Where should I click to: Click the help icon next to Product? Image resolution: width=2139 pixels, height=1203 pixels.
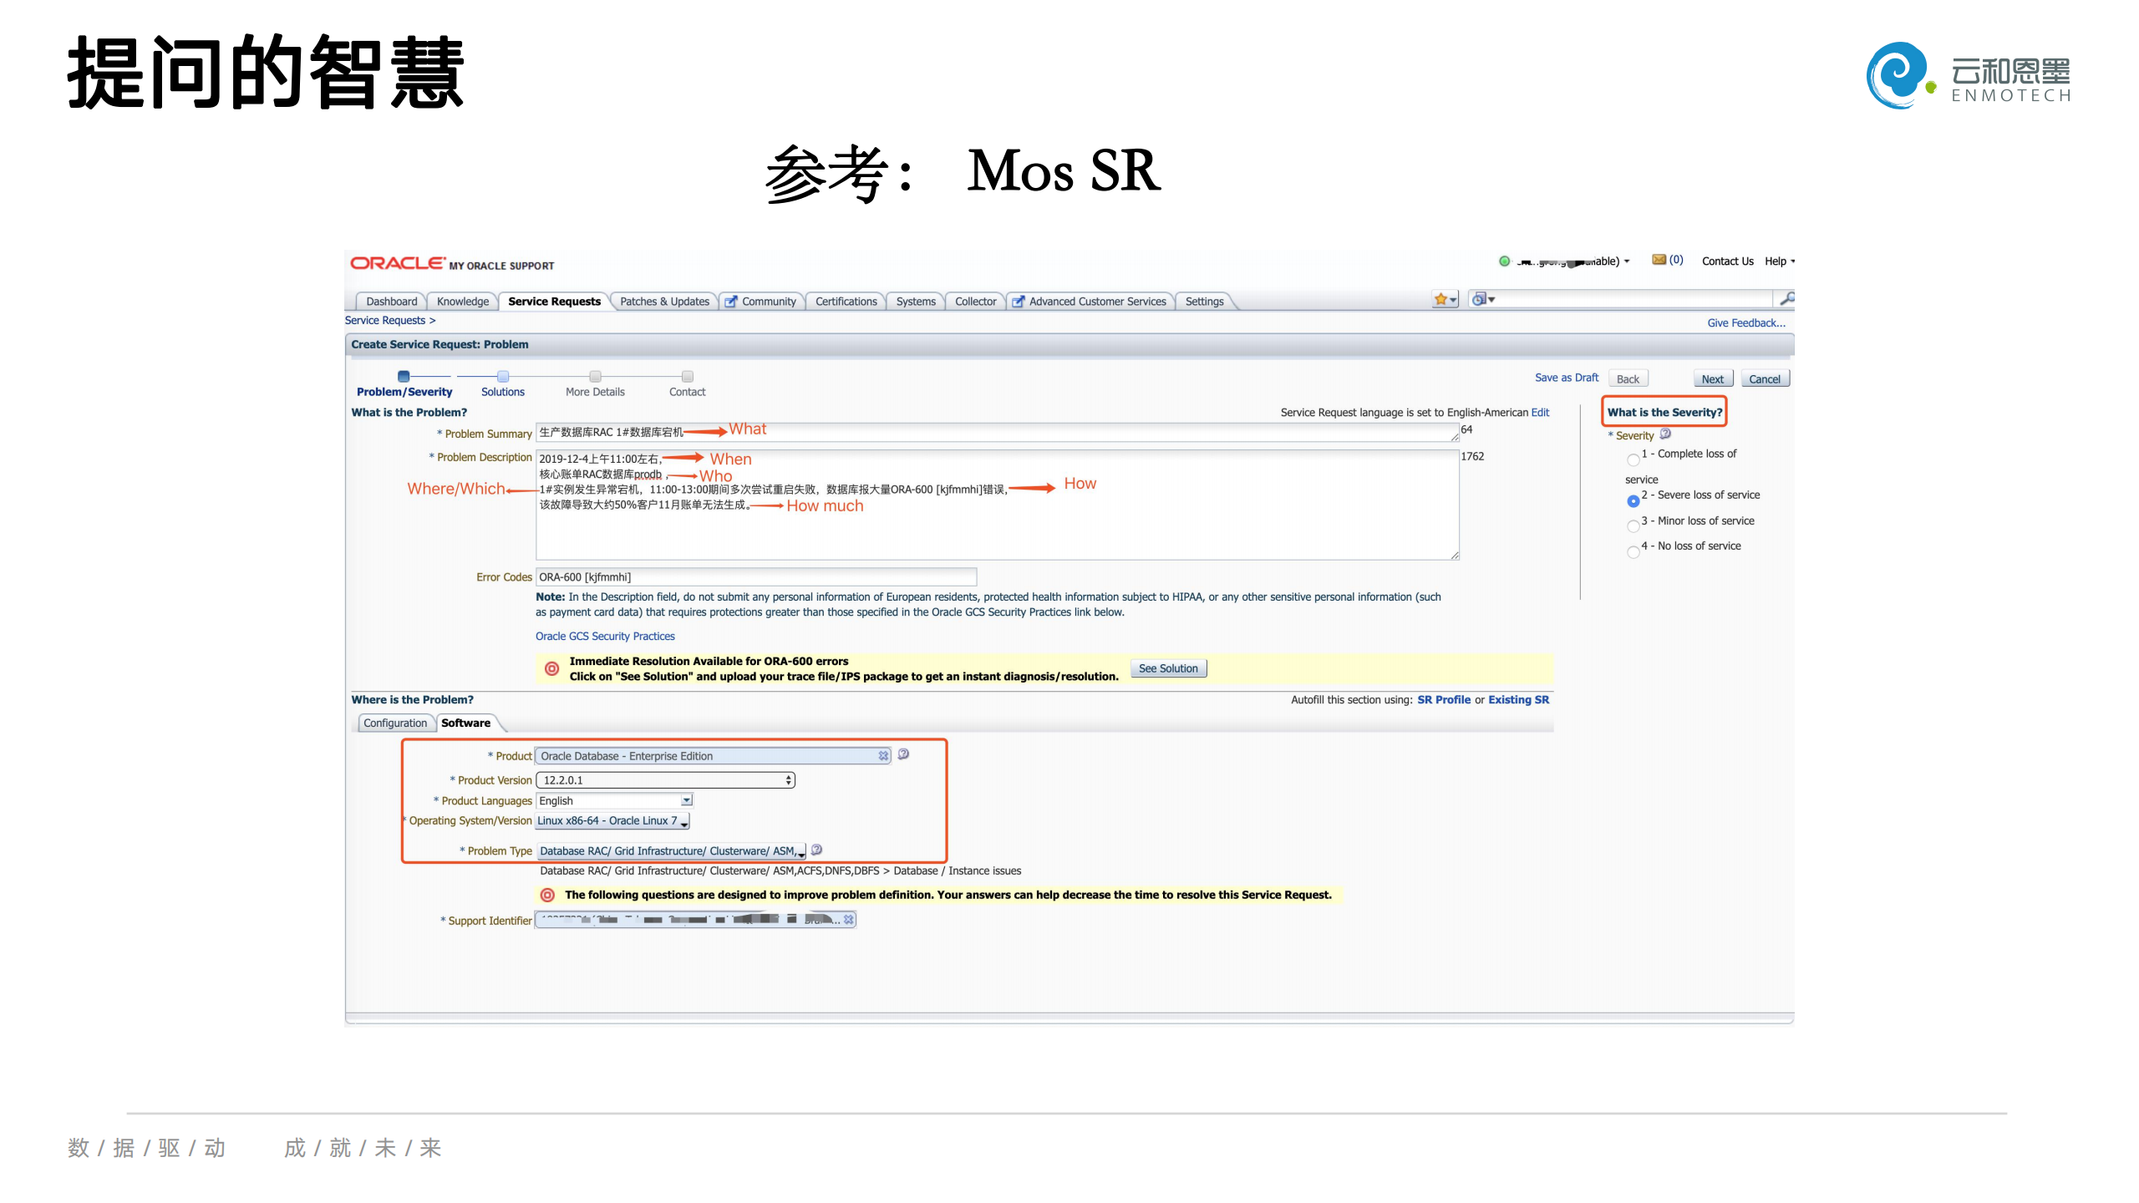click(903, 754)
